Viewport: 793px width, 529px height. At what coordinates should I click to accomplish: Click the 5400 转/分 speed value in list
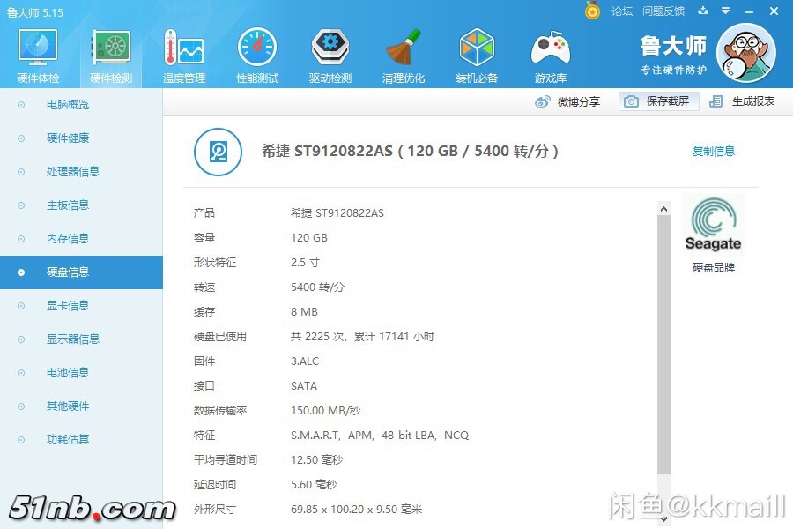(317, 287)
